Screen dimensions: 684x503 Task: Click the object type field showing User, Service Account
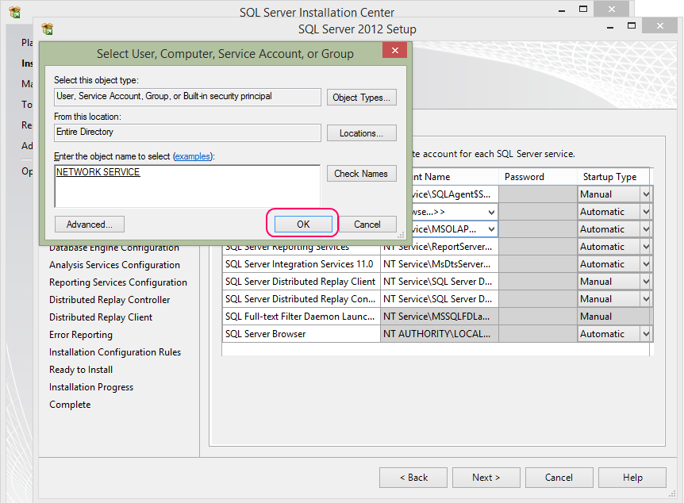pyautogui.click(x=187, y=97)
